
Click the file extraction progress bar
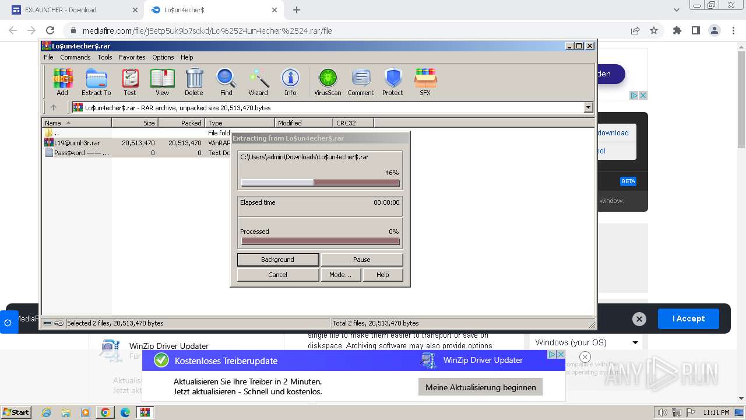pos(321,183)
